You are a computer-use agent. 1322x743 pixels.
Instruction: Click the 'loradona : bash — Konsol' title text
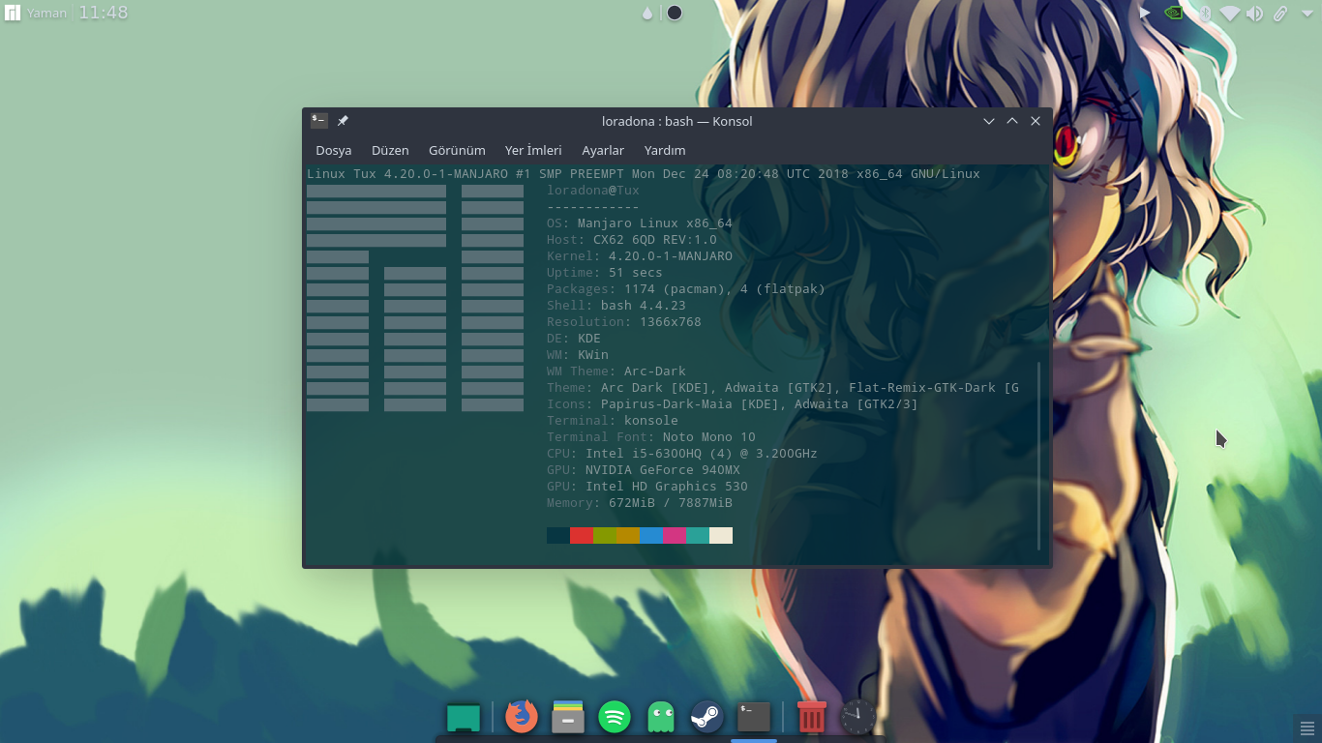click(676, 121)
